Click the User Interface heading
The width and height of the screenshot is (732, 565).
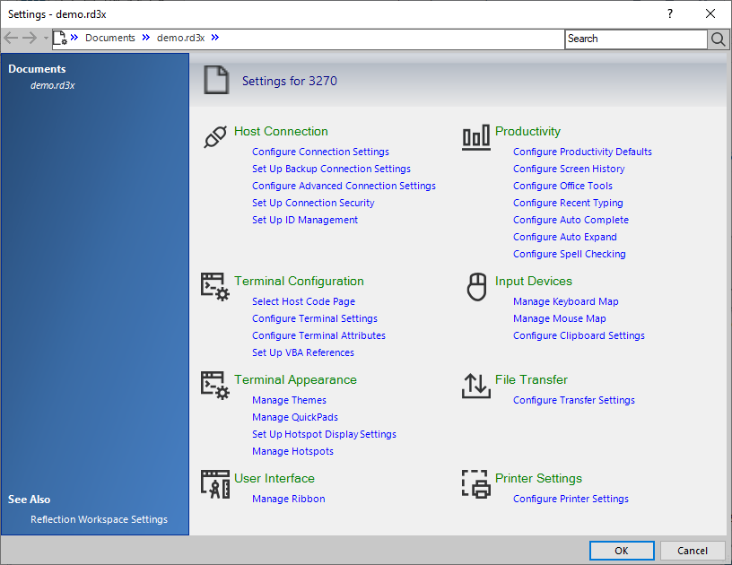coord(274,478)
